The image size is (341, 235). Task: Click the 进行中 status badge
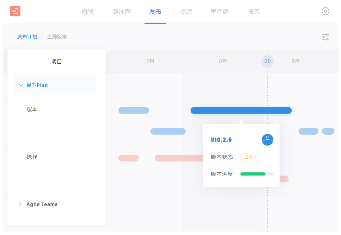[250, 157]
